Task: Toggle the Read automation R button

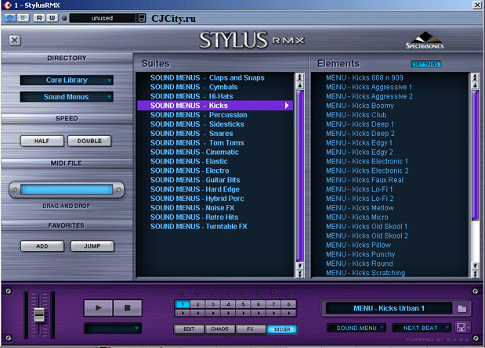Action: coord(39,18)
